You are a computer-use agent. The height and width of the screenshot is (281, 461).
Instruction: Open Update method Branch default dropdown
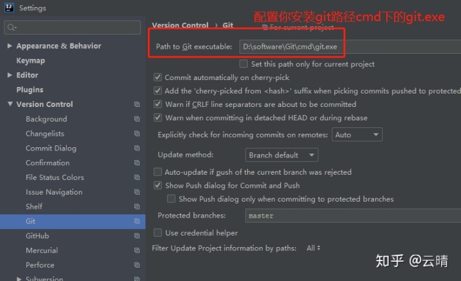(281, 155)
